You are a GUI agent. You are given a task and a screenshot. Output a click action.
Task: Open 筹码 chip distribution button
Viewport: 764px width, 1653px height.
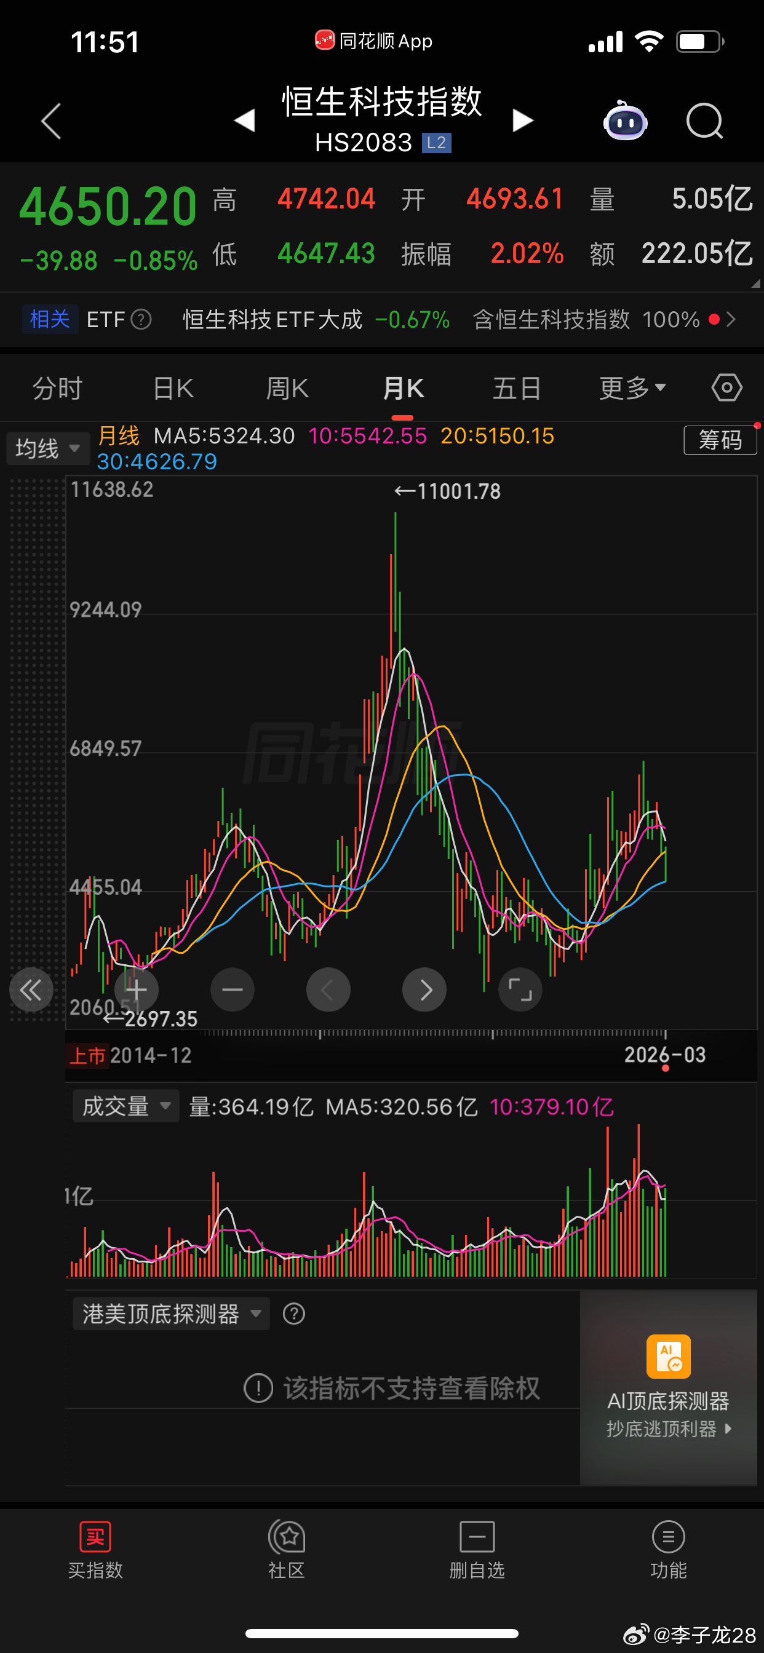[x=720, y=440]
